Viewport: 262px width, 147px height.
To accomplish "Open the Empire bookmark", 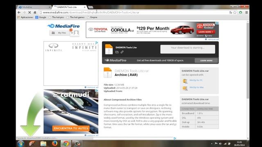I will point(92,17).
